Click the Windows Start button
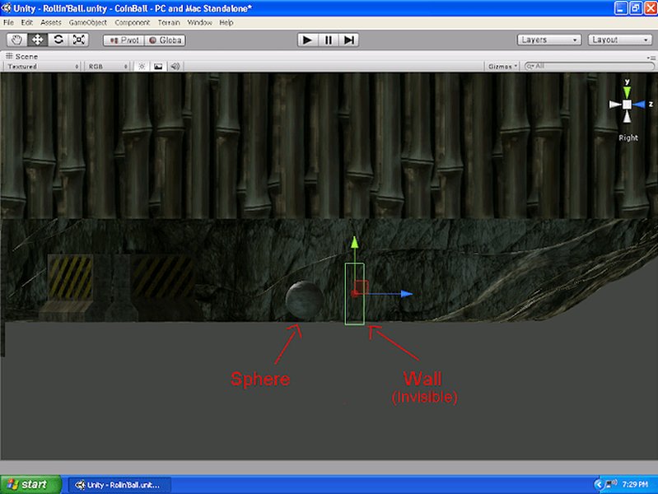This screenshot has height=494, width=658. [30, 484]
